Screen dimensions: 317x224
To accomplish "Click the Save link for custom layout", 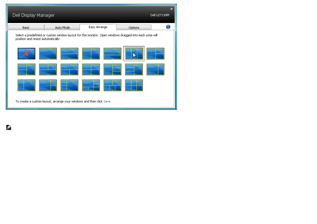I will point(107,101).
